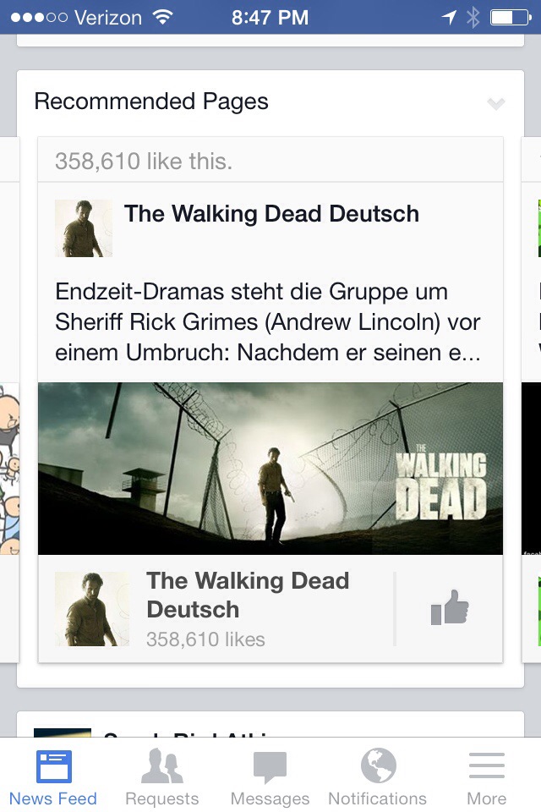
Task: Tap the bottom page avatar thumbnail
Action: pos(92,609)
